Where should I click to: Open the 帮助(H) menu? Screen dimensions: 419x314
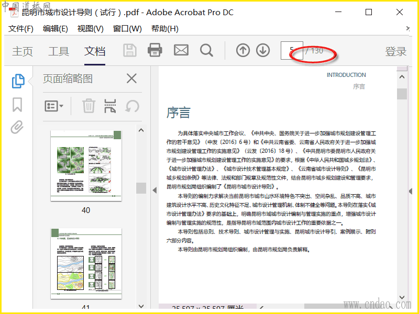pos(165,29)
